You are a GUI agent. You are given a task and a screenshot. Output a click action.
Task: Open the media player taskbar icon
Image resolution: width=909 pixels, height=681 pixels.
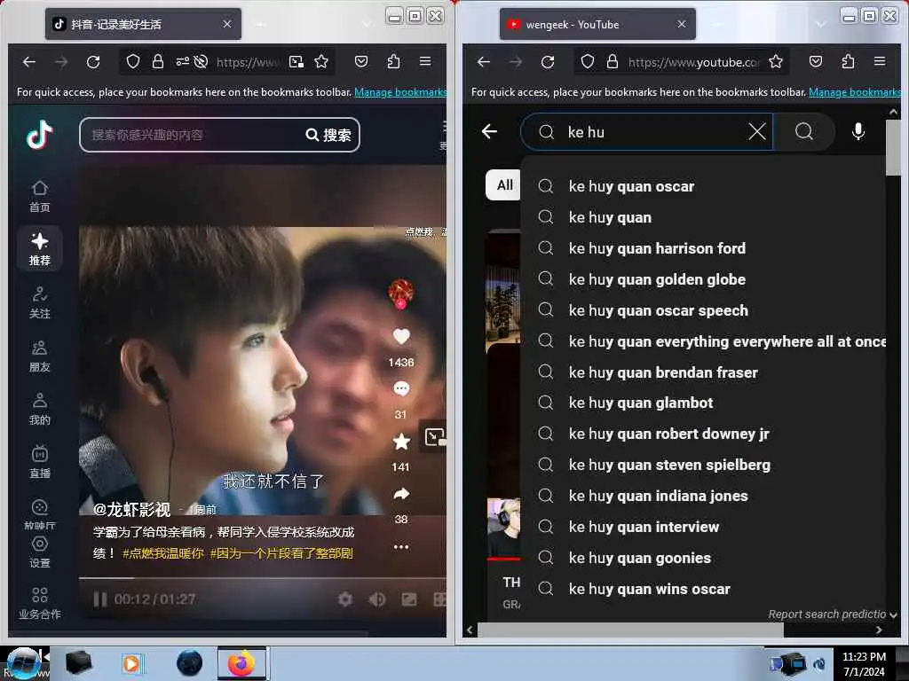pos(131,663)
